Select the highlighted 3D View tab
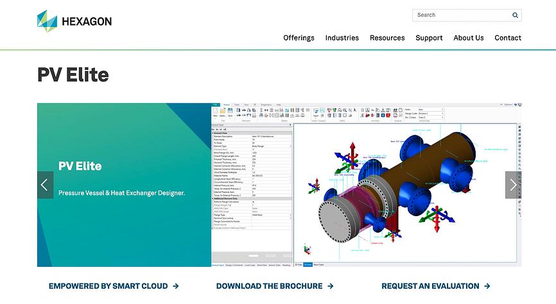The height and width of the screenshot is (304, 556). 308,265
